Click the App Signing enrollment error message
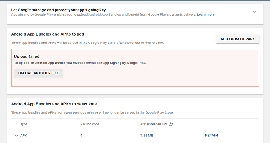The width and height of the screenshot is (270, 143). coord(80,63)
